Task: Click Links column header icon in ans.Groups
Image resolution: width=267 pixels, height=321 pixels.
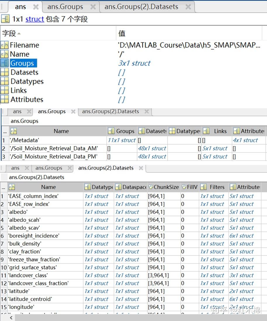Action: pyautogui.click(x=206, y=131)
